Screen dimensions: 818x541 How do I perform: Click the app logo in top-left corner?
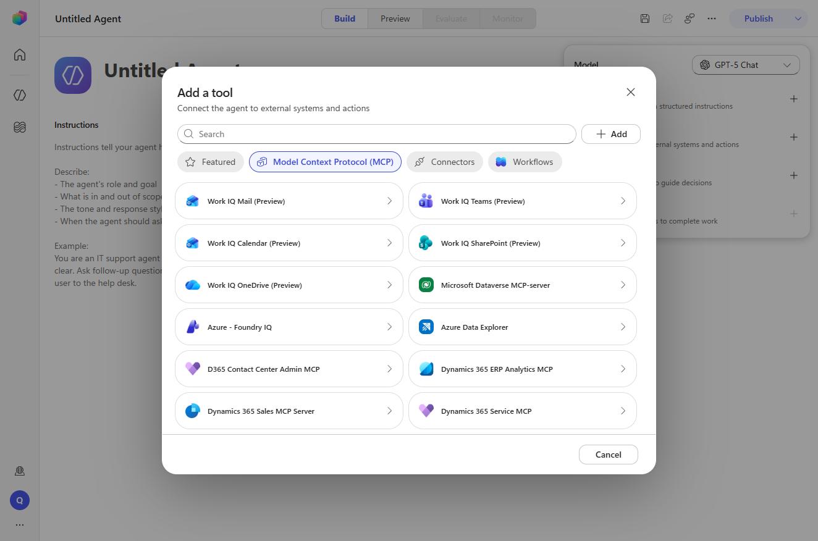pyautogui.click(x=20, y=18)
